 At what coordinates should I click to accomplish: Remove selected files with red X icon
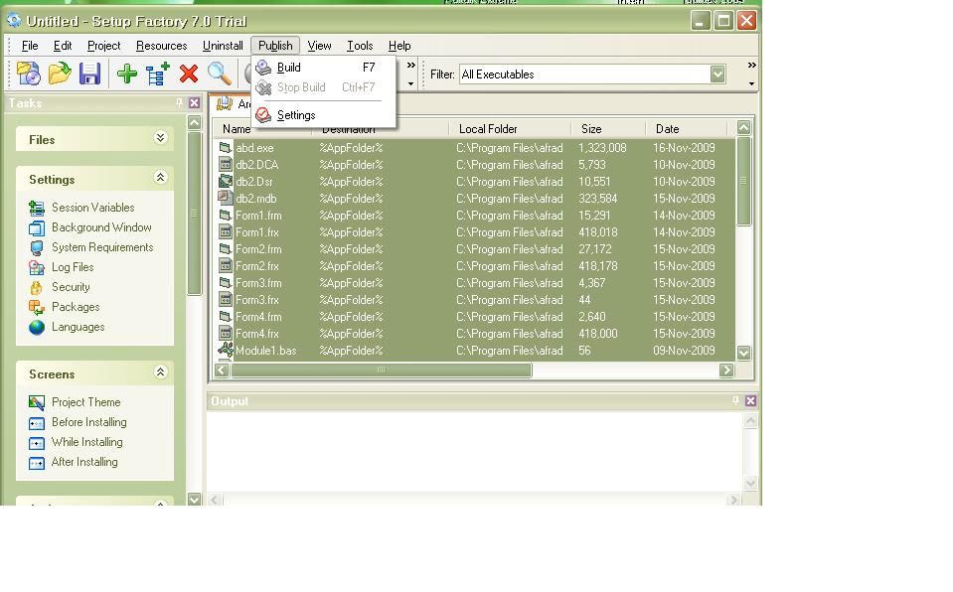point(189,74)
